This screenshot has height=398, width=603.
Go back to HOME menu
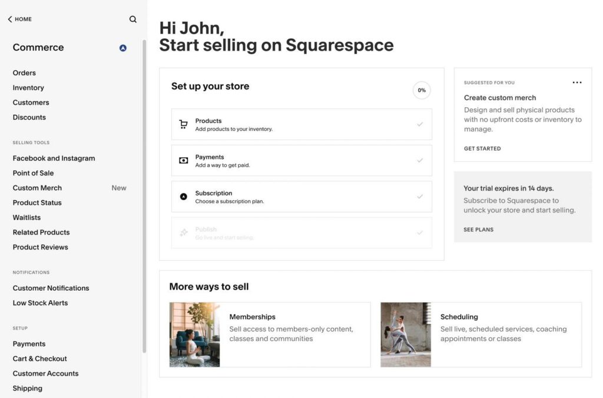point(19,19)
